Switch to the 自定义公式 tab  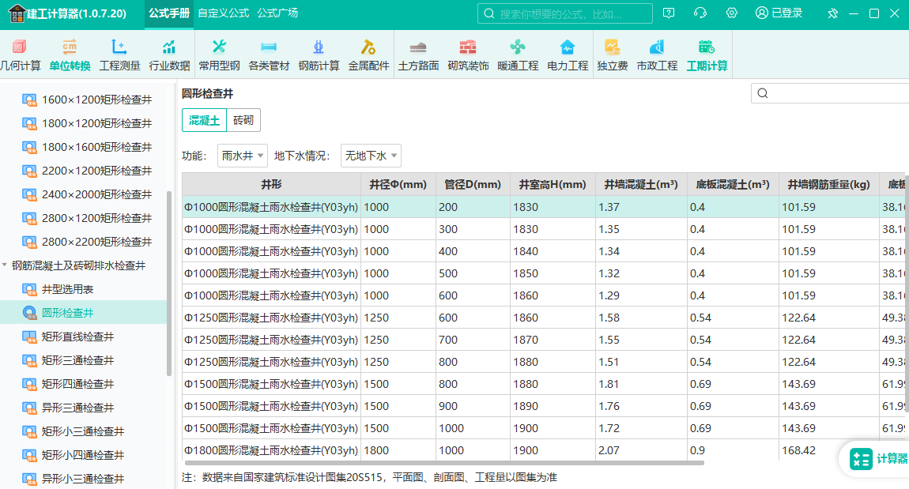point(223,13)
